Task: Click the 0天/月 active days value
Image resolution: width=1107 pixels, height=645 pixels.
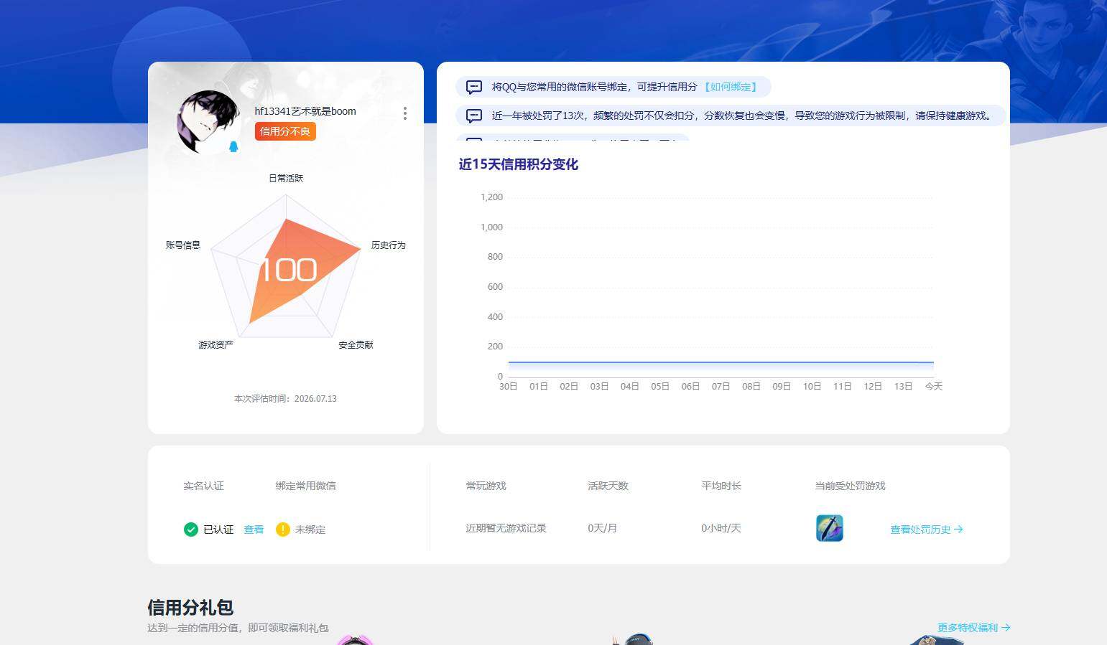Action: (603, 528)
